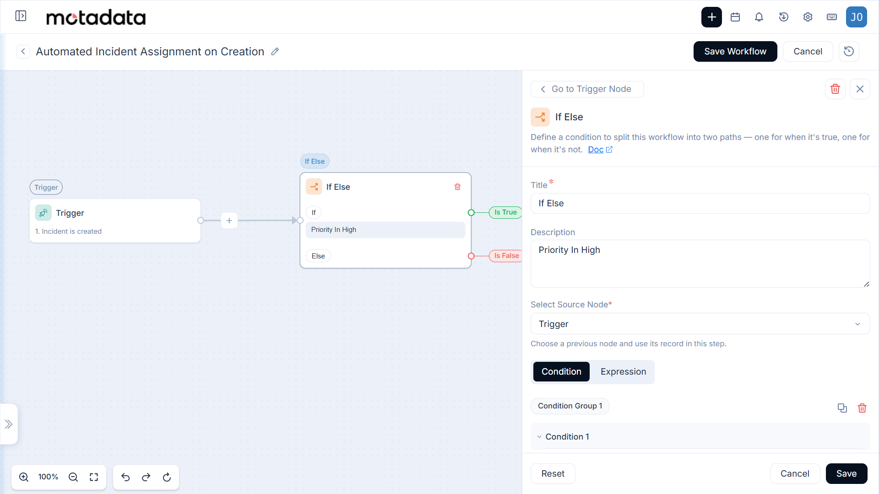Click the plus create-new button in header
879x494 pixels.
click(x=711, y=17)
